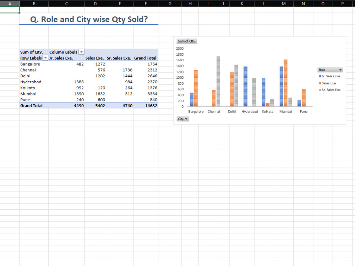This screenshot has height=266, width=355.
Task: Click Bangalore orange Sales Exe. bar
Action: pos(196,88)
